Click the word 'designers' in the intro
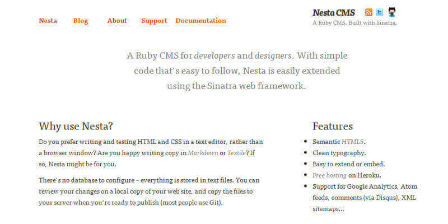Viewport: 448px width, 224px height. click(273, 56)
